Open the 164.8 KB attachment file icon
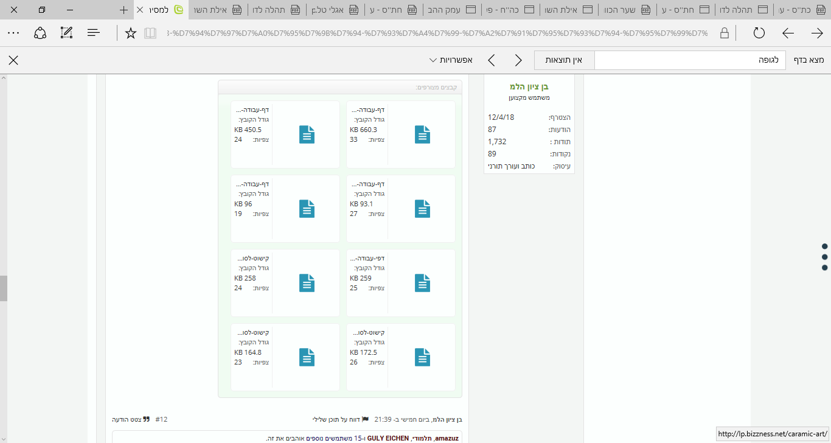Screen dimensions: 831x443 307,357
